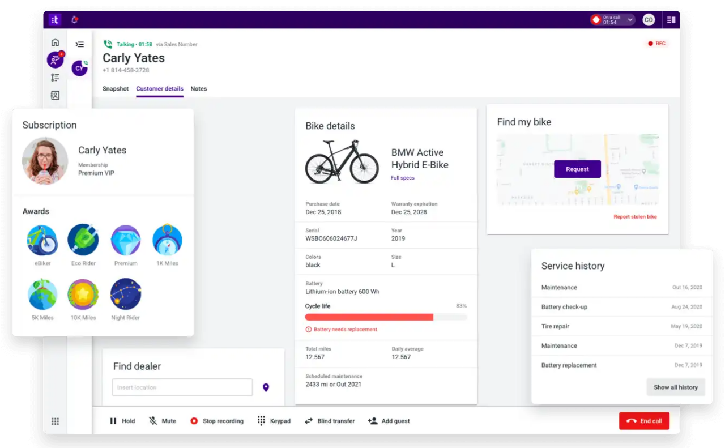The width and height of the screenshot is (725, 448).
Task: Start a Blind transfer
Action: click(x=330, y=421)
